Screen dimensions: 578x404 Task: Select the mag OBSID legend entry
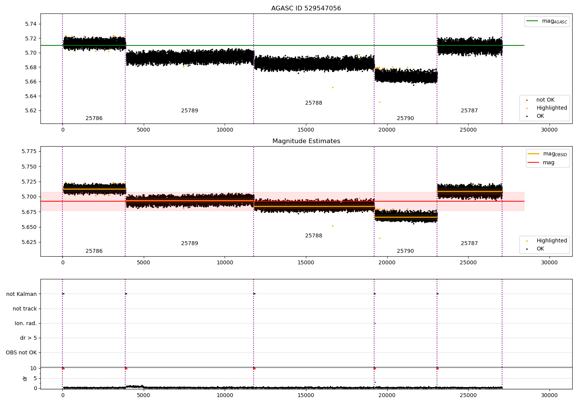[x=547, y=154]
